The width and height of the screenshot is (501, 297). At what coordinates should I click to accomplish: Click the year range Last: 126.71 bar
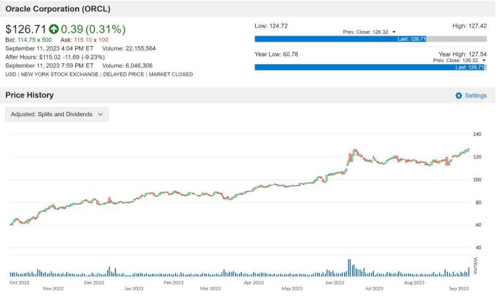[x=370, y=67]
